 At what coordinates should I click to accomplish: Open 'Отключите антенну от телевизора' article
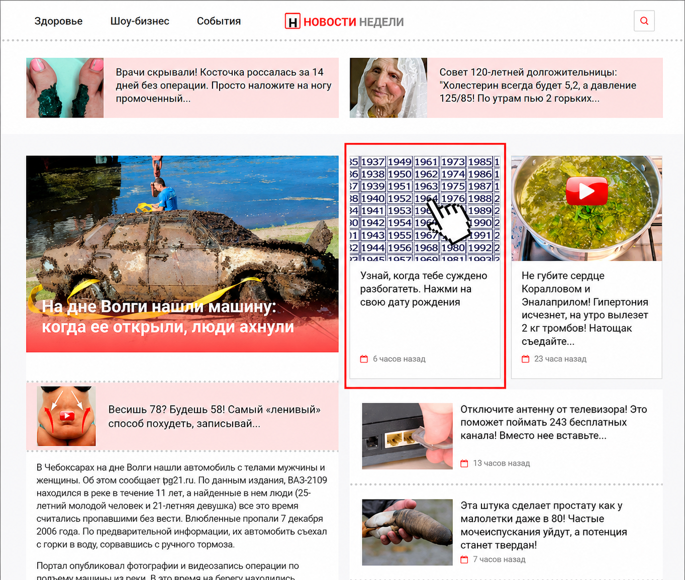pyautogui.click(x=554, y=422)
